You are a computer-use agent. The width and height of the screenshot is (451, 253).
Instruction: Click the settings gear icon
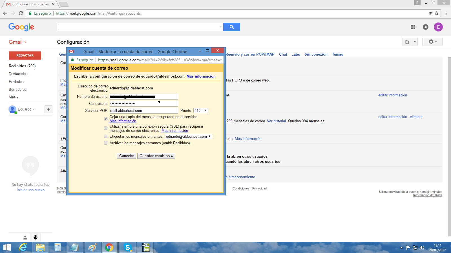(x=432, y=42)
